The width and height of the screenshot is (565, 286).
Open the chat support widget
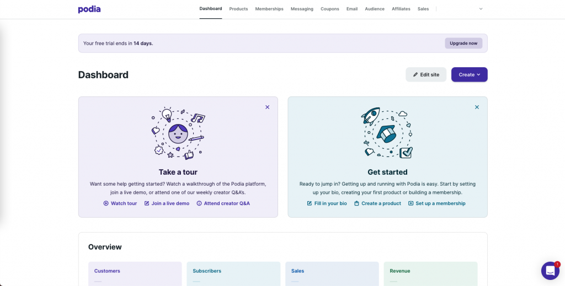tap(550, 271)
